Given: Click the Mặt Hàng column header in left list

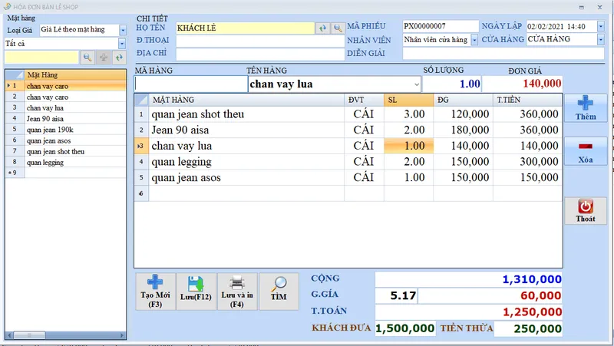Looking at the screenshot, I should 75,74.
